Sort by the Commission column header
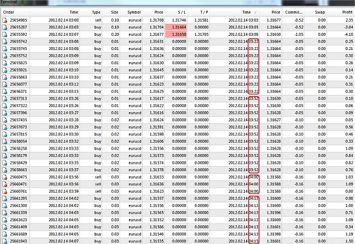 point(294,13)
